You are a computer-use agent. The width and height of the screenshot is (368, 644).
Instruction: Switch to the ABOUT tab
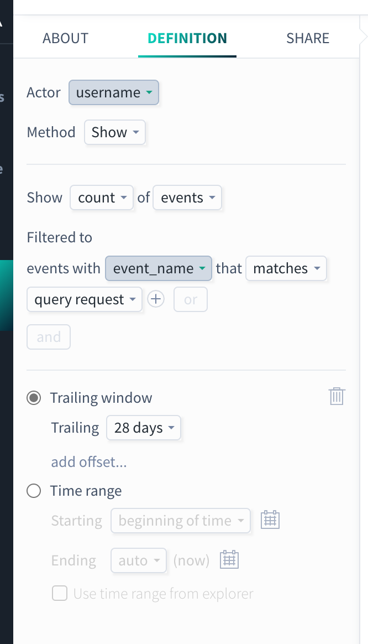66,38
